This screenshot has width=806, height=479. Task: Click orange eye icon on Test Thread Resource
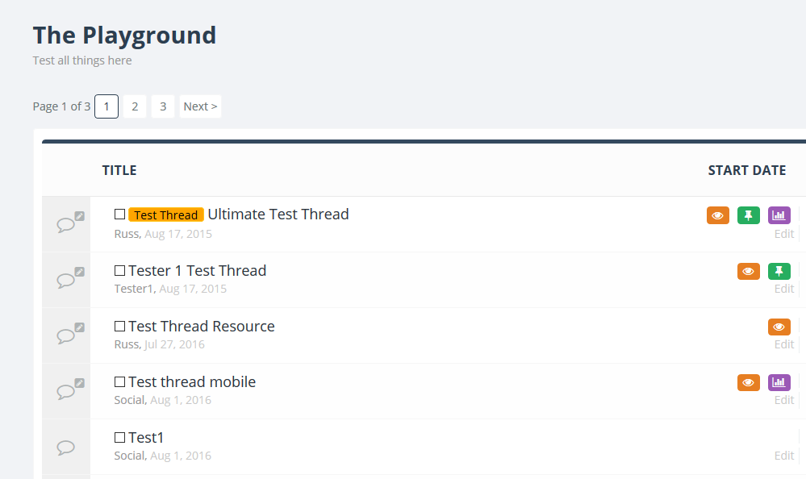click(x=779, y=327)
